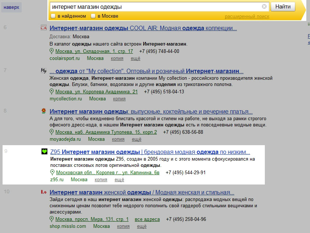This screenshot has height=233, width=310.
Task: Toggle the 'в найденном' checkbox
Action: click(x=53, y=16)
